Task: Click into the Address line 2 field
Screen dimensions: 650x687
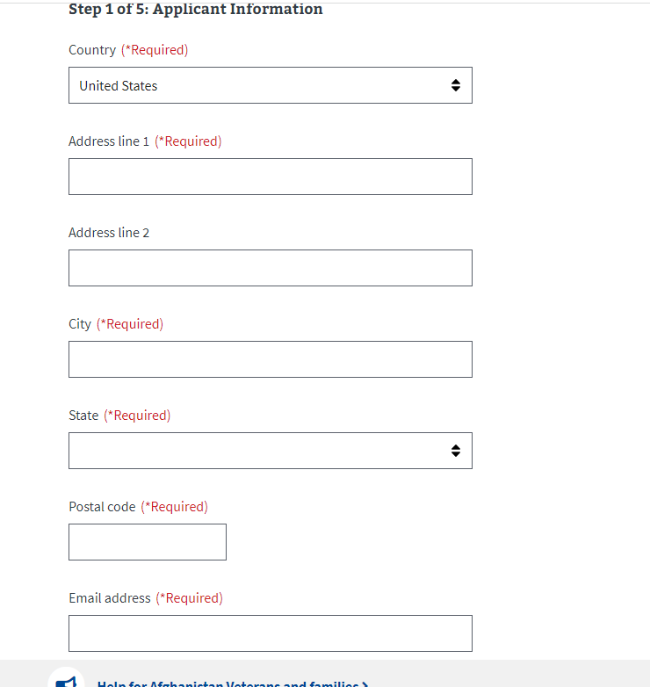Action: point(270,268)
